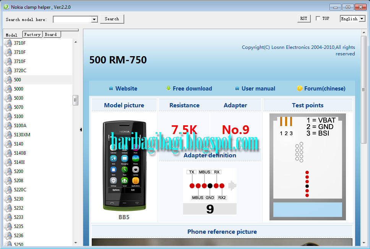Click the content pane vertical scrollbar thumb

tap(364, 90)
